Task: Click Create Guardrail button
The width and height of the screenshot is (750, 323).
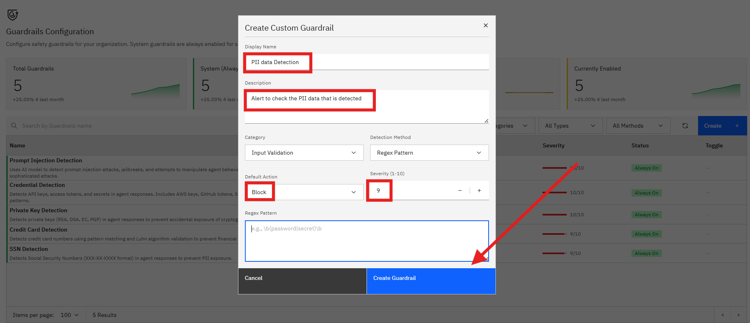Action: click(431, 281)
